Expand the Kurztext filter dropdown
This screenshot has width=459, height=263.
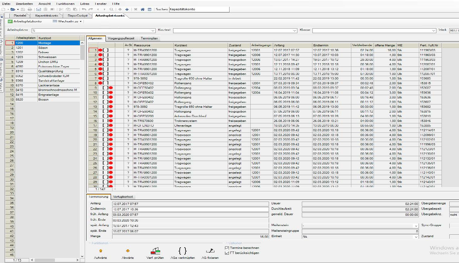click(x=295, y=31)
